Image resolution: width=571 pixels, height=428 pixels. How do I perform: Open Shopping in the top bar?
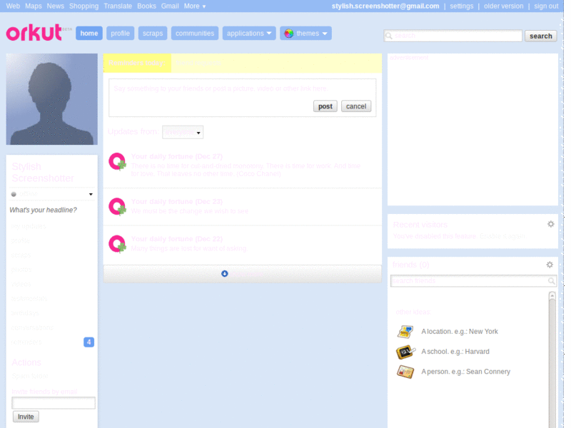coord(84,6)
